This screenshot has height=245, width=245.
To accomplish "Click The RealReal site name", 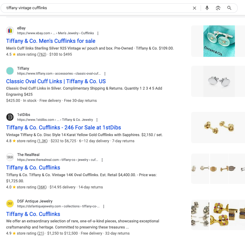I will (x=28, y=155).
